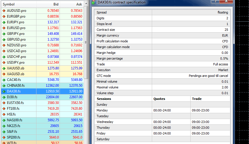Screen dimensions: 249x144
Task: Click the up arrow icon beside GBPJPY.pro
Action: tap(4, 34)
